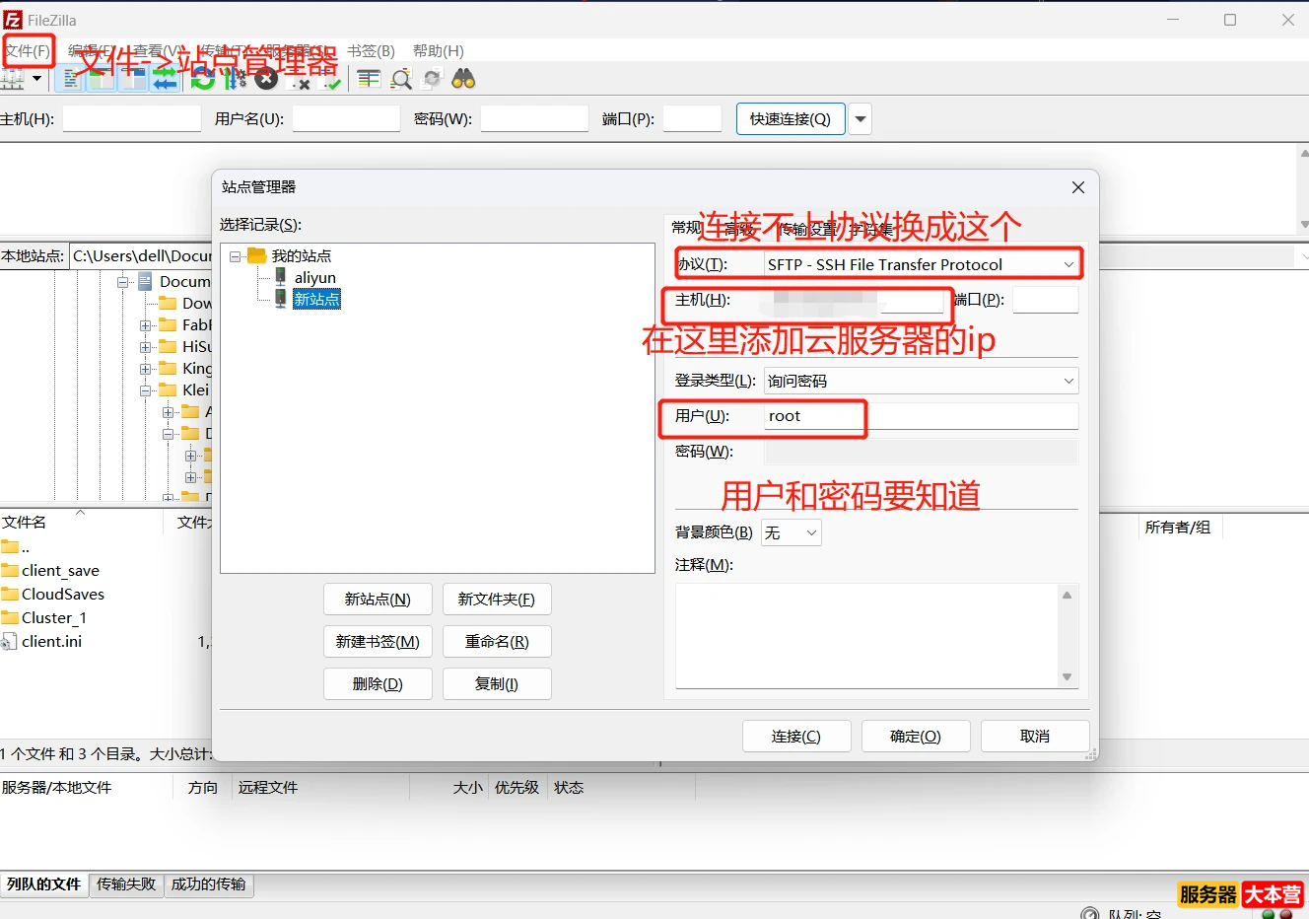Viewport: 1309px width, 919px height.
Task: Click the 注释(M) comment text area
Action: pyautogui.click(x=867, y=636)
